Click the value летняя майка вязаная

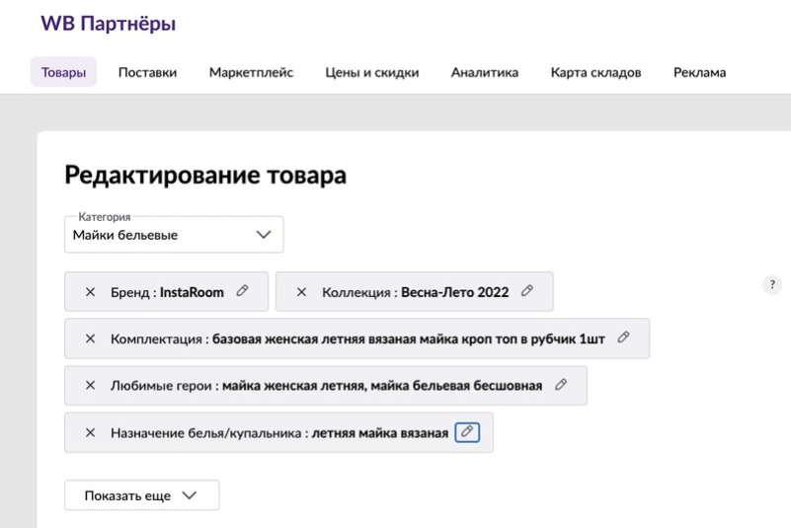(380, 432)
